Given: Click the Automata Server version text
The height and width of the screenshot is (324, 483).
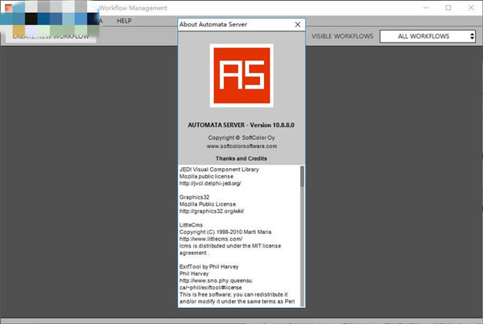Looking at the screenshot, I should pos(242,125).
